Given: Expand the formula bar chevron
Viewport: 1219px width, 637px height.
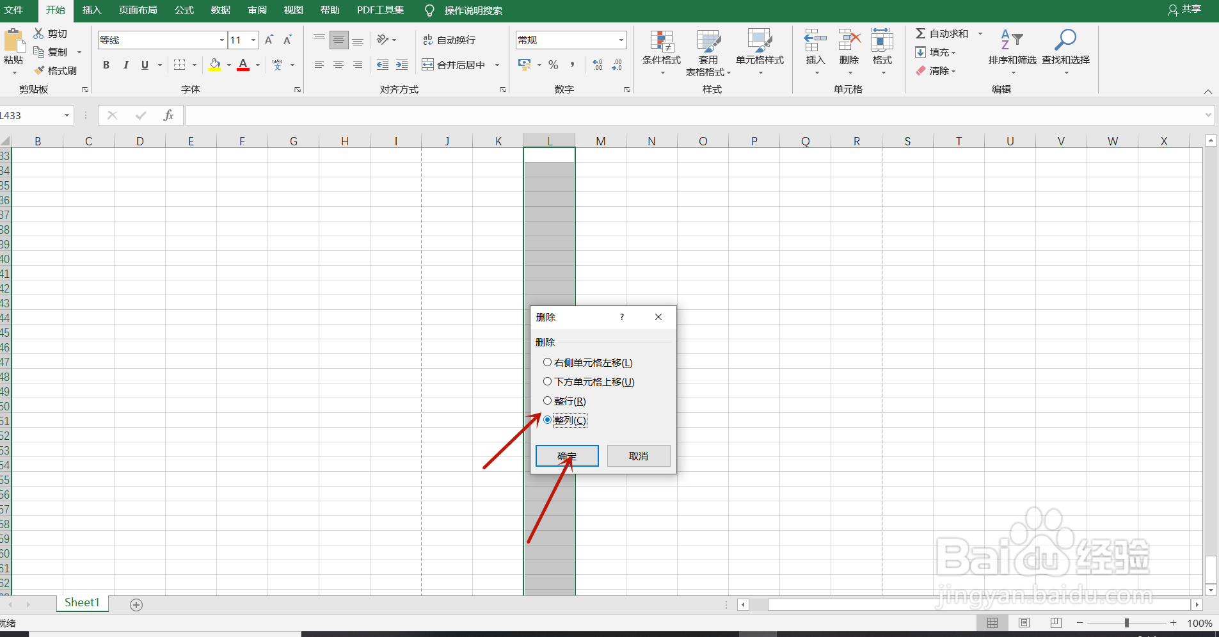Looking at the screenshot, I should point(1208,115).
